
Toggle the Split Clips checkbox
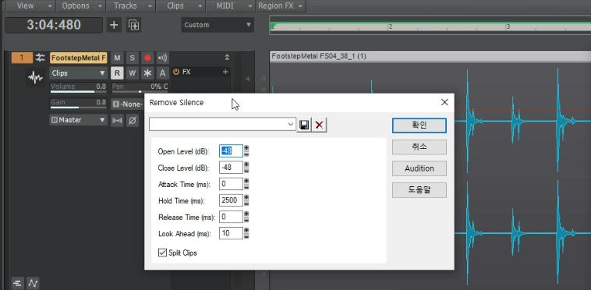pos(162,253)
